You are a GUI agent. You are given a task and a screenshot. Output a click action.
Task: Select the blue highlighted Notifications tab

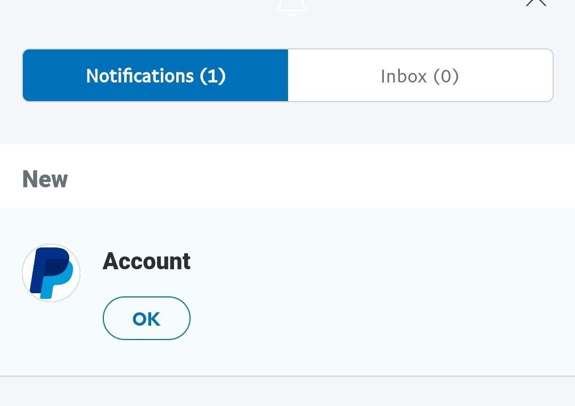click(155, 76)
